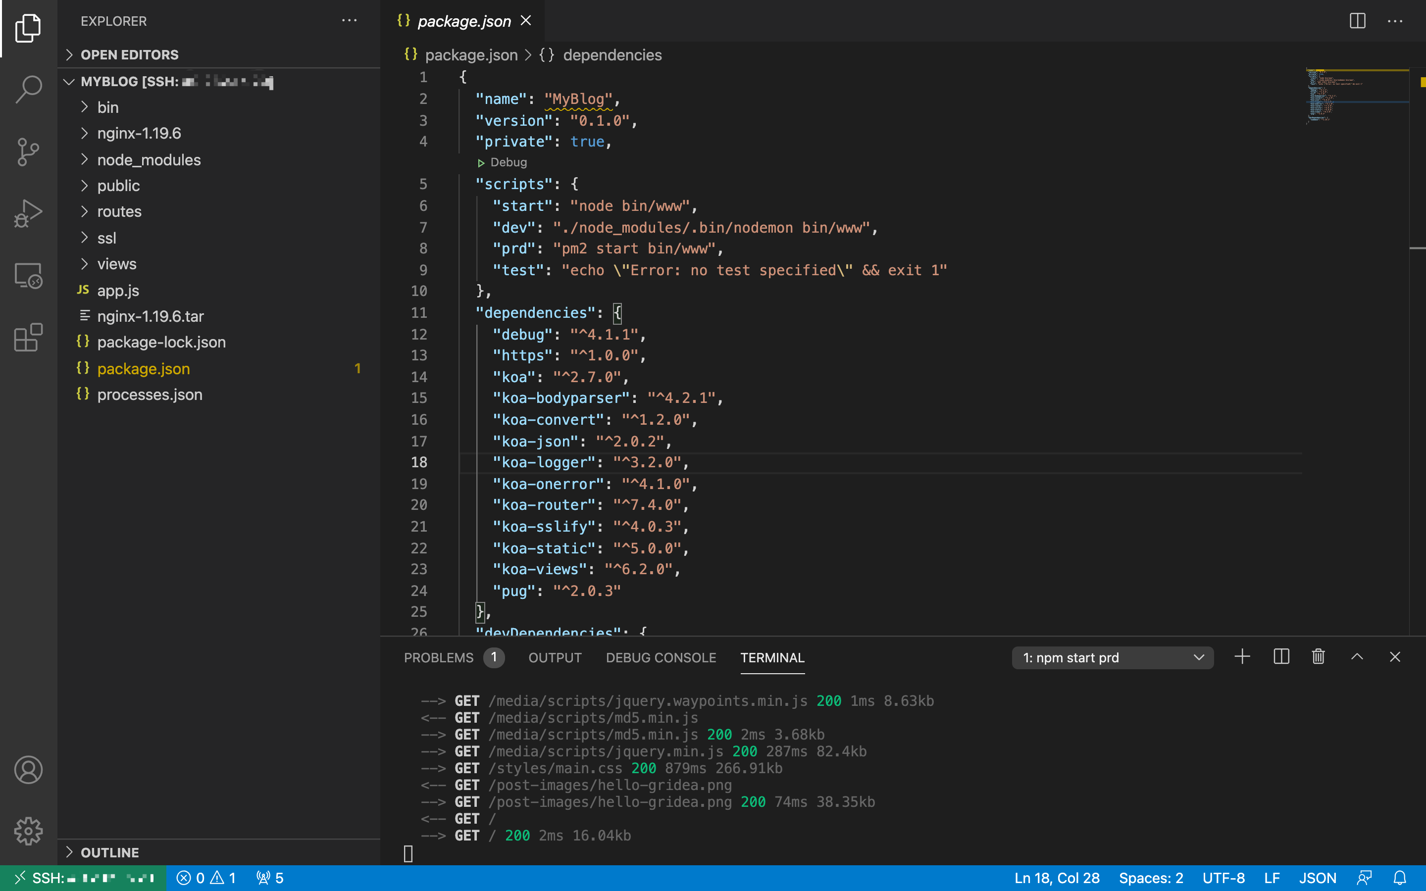Open the Search view in activity bar
1426x891 pixels.
[x=28, y=90]
